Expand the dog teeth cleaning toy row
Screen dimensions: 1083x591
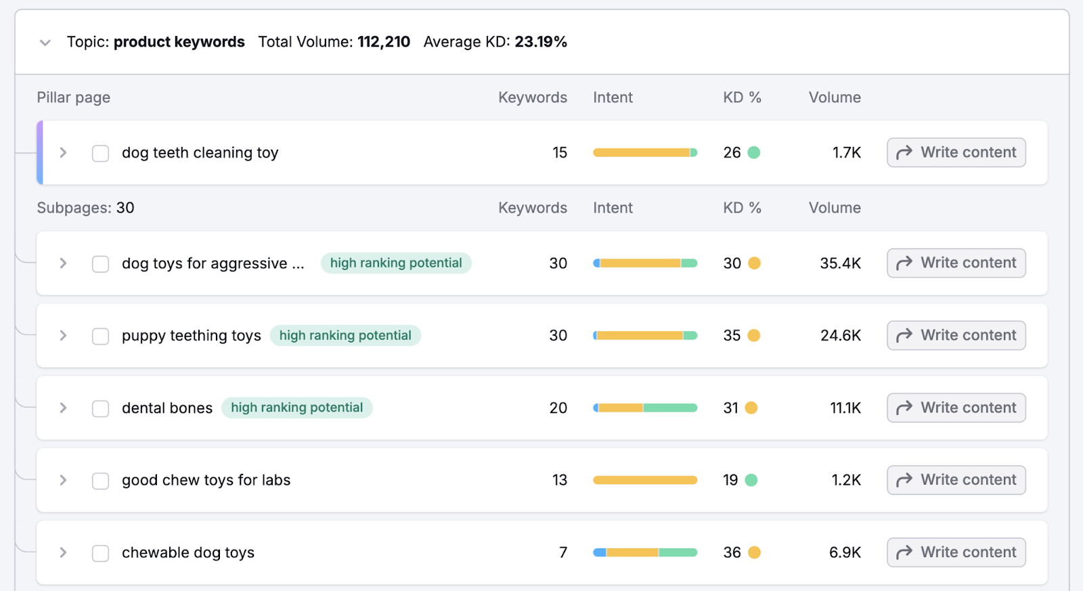click(63, 153)
